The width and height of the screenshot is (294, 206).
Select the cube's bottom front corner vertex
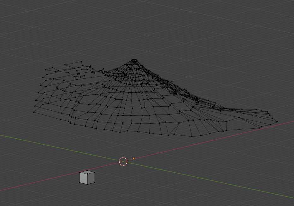click(x=87, y=184)
